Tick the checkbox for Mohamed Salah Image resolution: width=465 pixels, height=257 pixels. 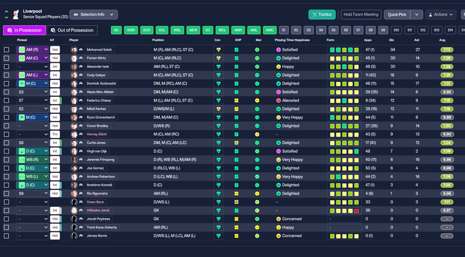point(7,50)
